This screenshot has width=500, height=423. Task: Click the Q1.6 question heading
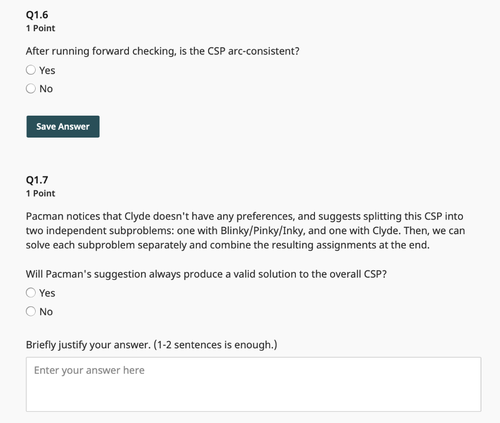(x=37, y=15)
